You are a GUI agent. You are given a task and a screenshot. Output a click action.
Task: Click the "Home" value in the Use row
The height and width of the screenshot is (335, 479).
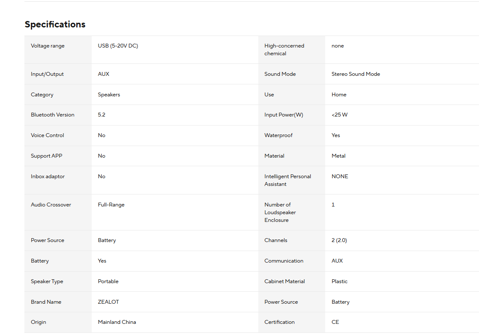click(339, 95)
